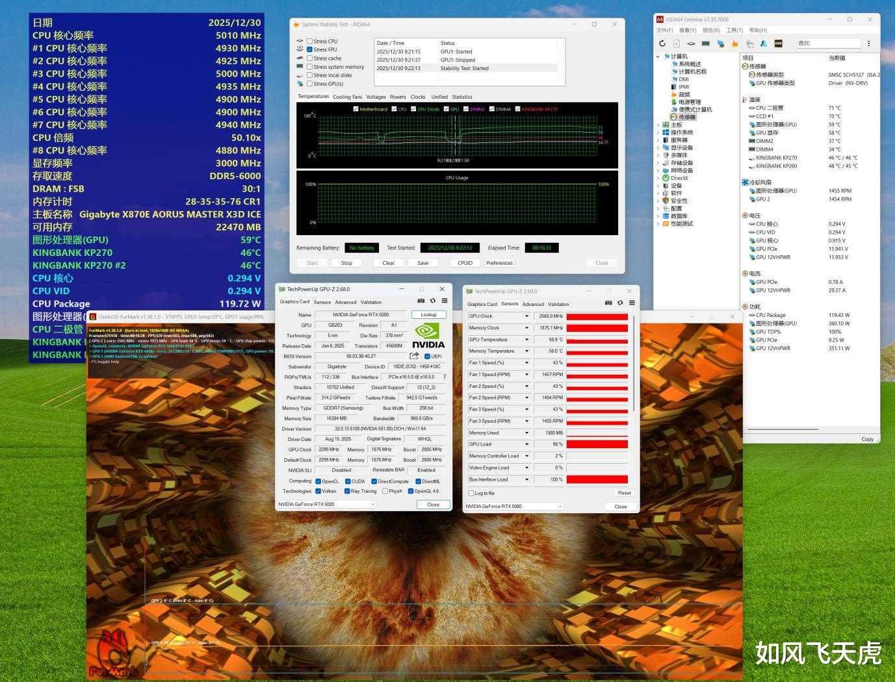Open AIDA64 three-dot overflow menu
The height and width of the screenshot is (682, 895).
868,44
